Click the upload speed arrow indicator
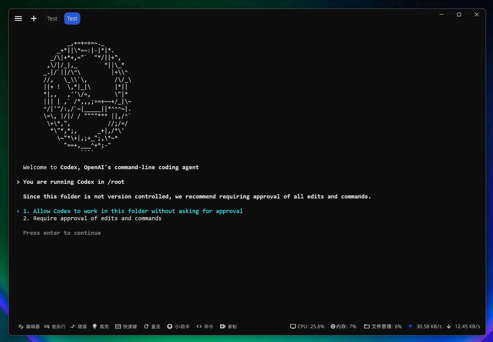This screenshot has height=342, width=493. tap(410, 326)
